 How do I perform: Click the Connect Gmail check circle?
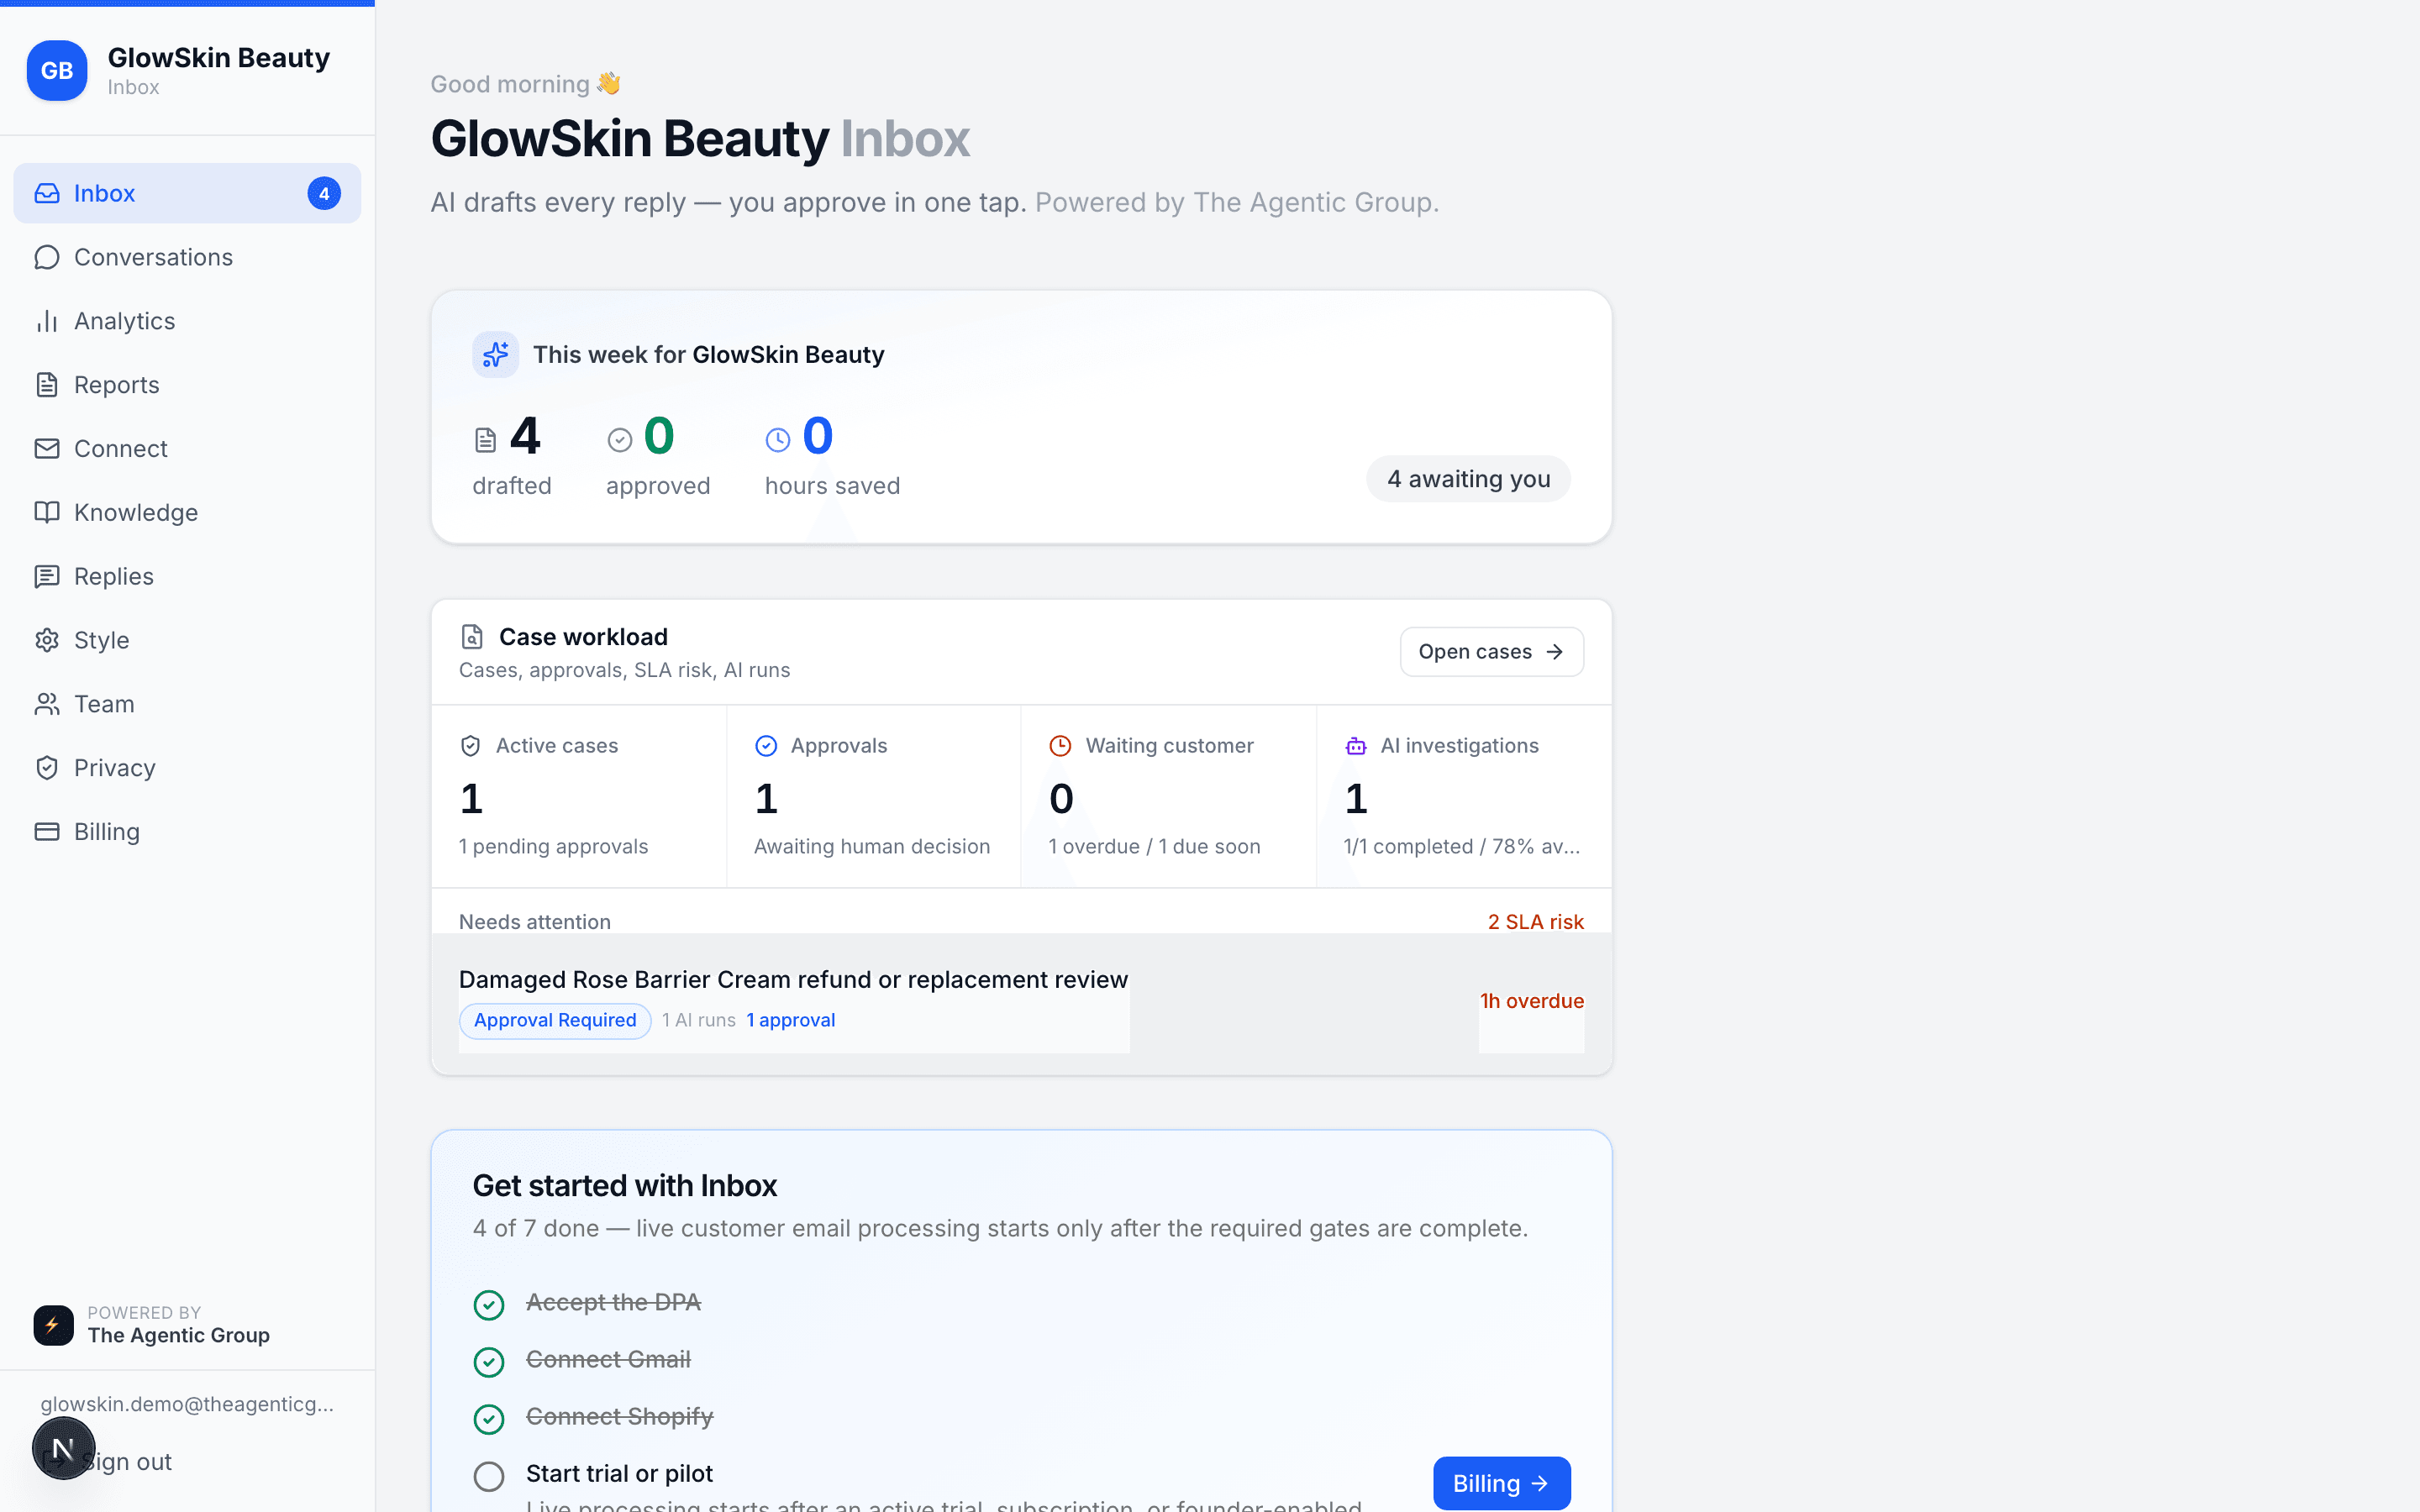[x=488, y=1361]
